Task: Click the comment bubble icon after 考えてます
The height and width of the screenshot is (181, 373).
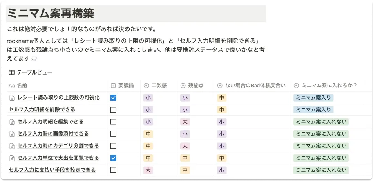Action: (34, 59)
